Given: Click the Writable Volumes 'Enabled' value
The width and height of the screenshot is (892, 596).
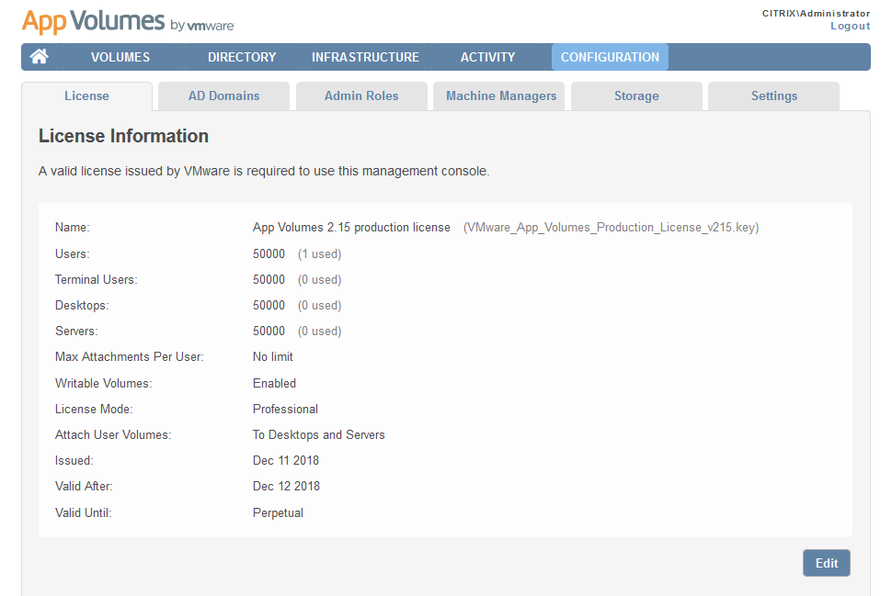Looking at the screenshot, I should 274,384.
